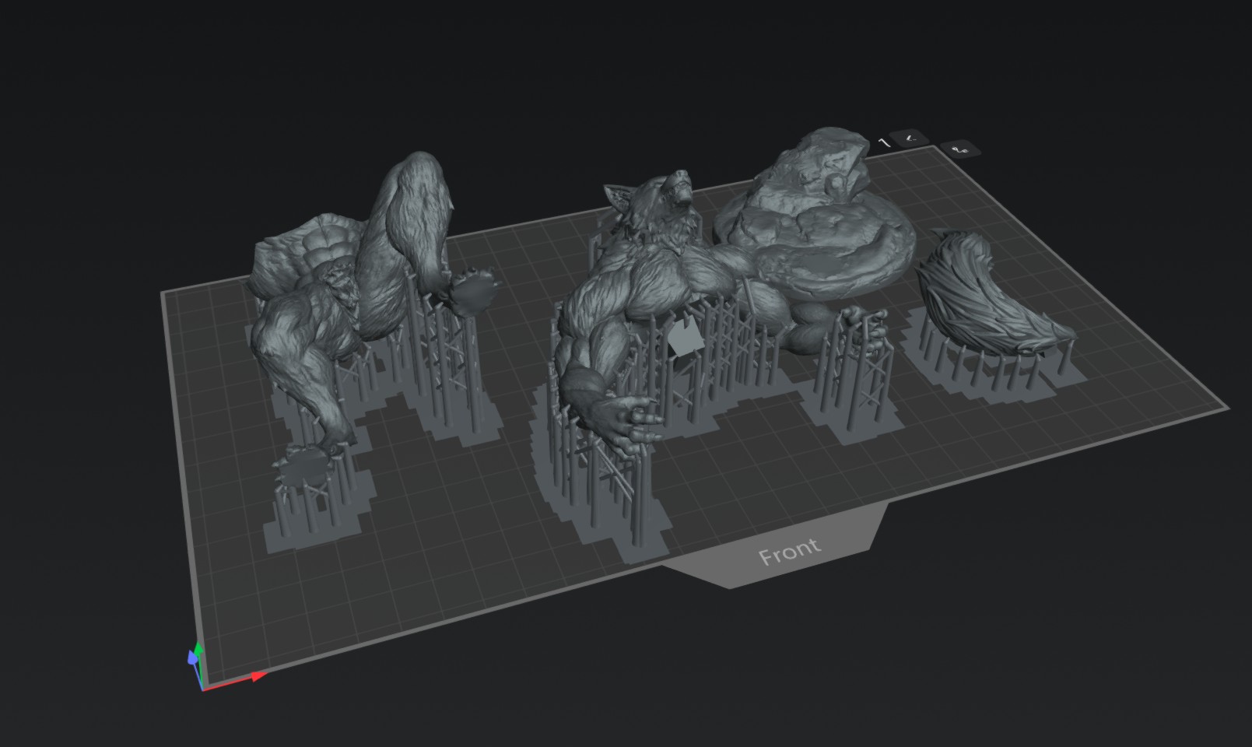1252x747 pixels.
Task: Click the blue Z-axis arrow
Action: (x=192, y=658)
